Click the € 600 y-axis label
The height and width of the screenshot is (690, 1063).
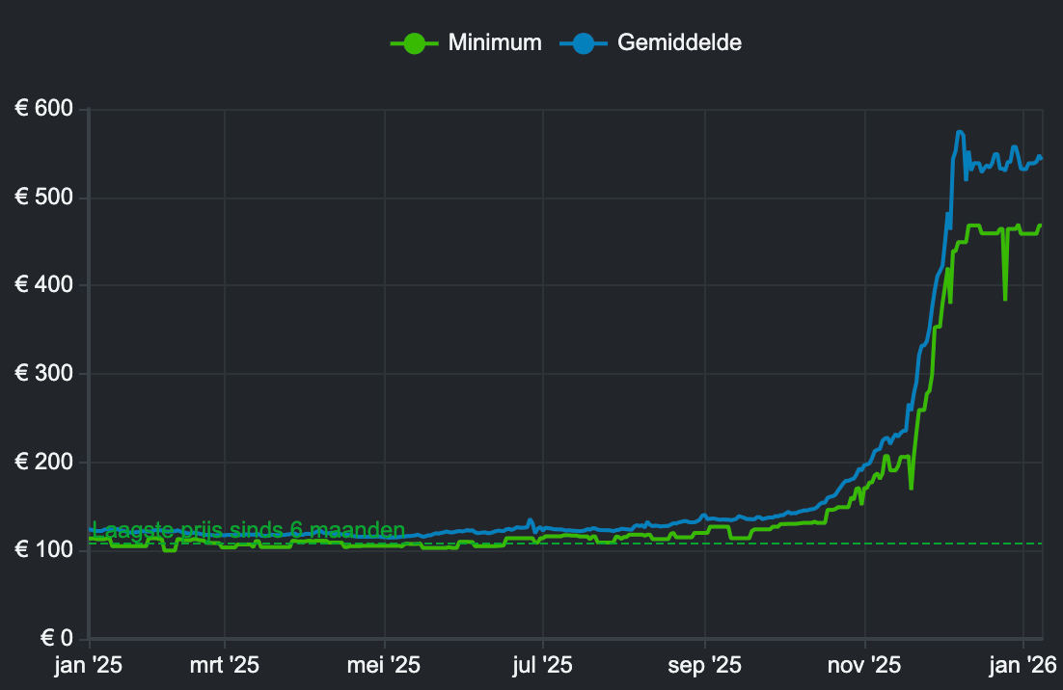point(44,110)
